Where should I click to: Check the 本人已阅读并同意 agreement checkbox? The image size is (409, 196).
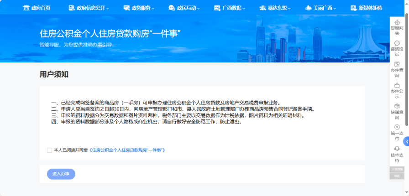(x=49, y=150)
